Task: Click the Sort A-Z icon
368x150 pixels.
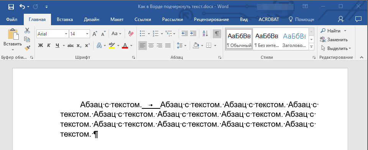Action: point(205,34)
